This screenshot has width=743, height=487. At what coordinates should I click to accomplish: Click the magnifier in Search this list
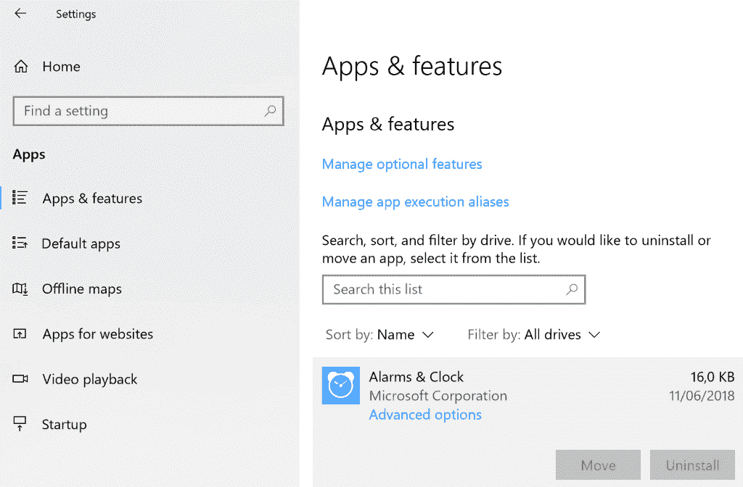[572, 289]
